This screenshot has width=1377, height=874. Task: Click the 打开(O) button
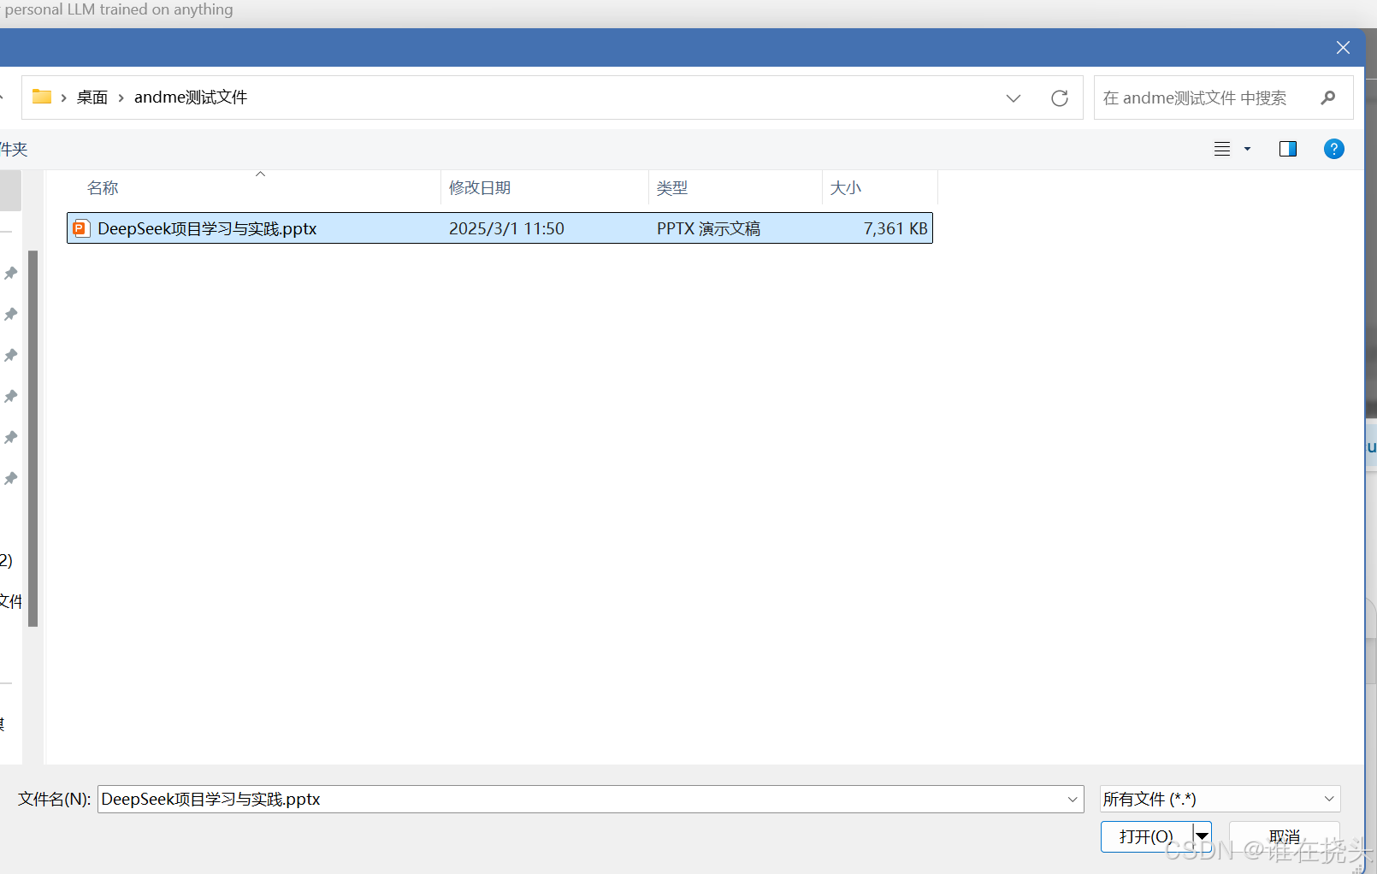[x=1147, y=836]
